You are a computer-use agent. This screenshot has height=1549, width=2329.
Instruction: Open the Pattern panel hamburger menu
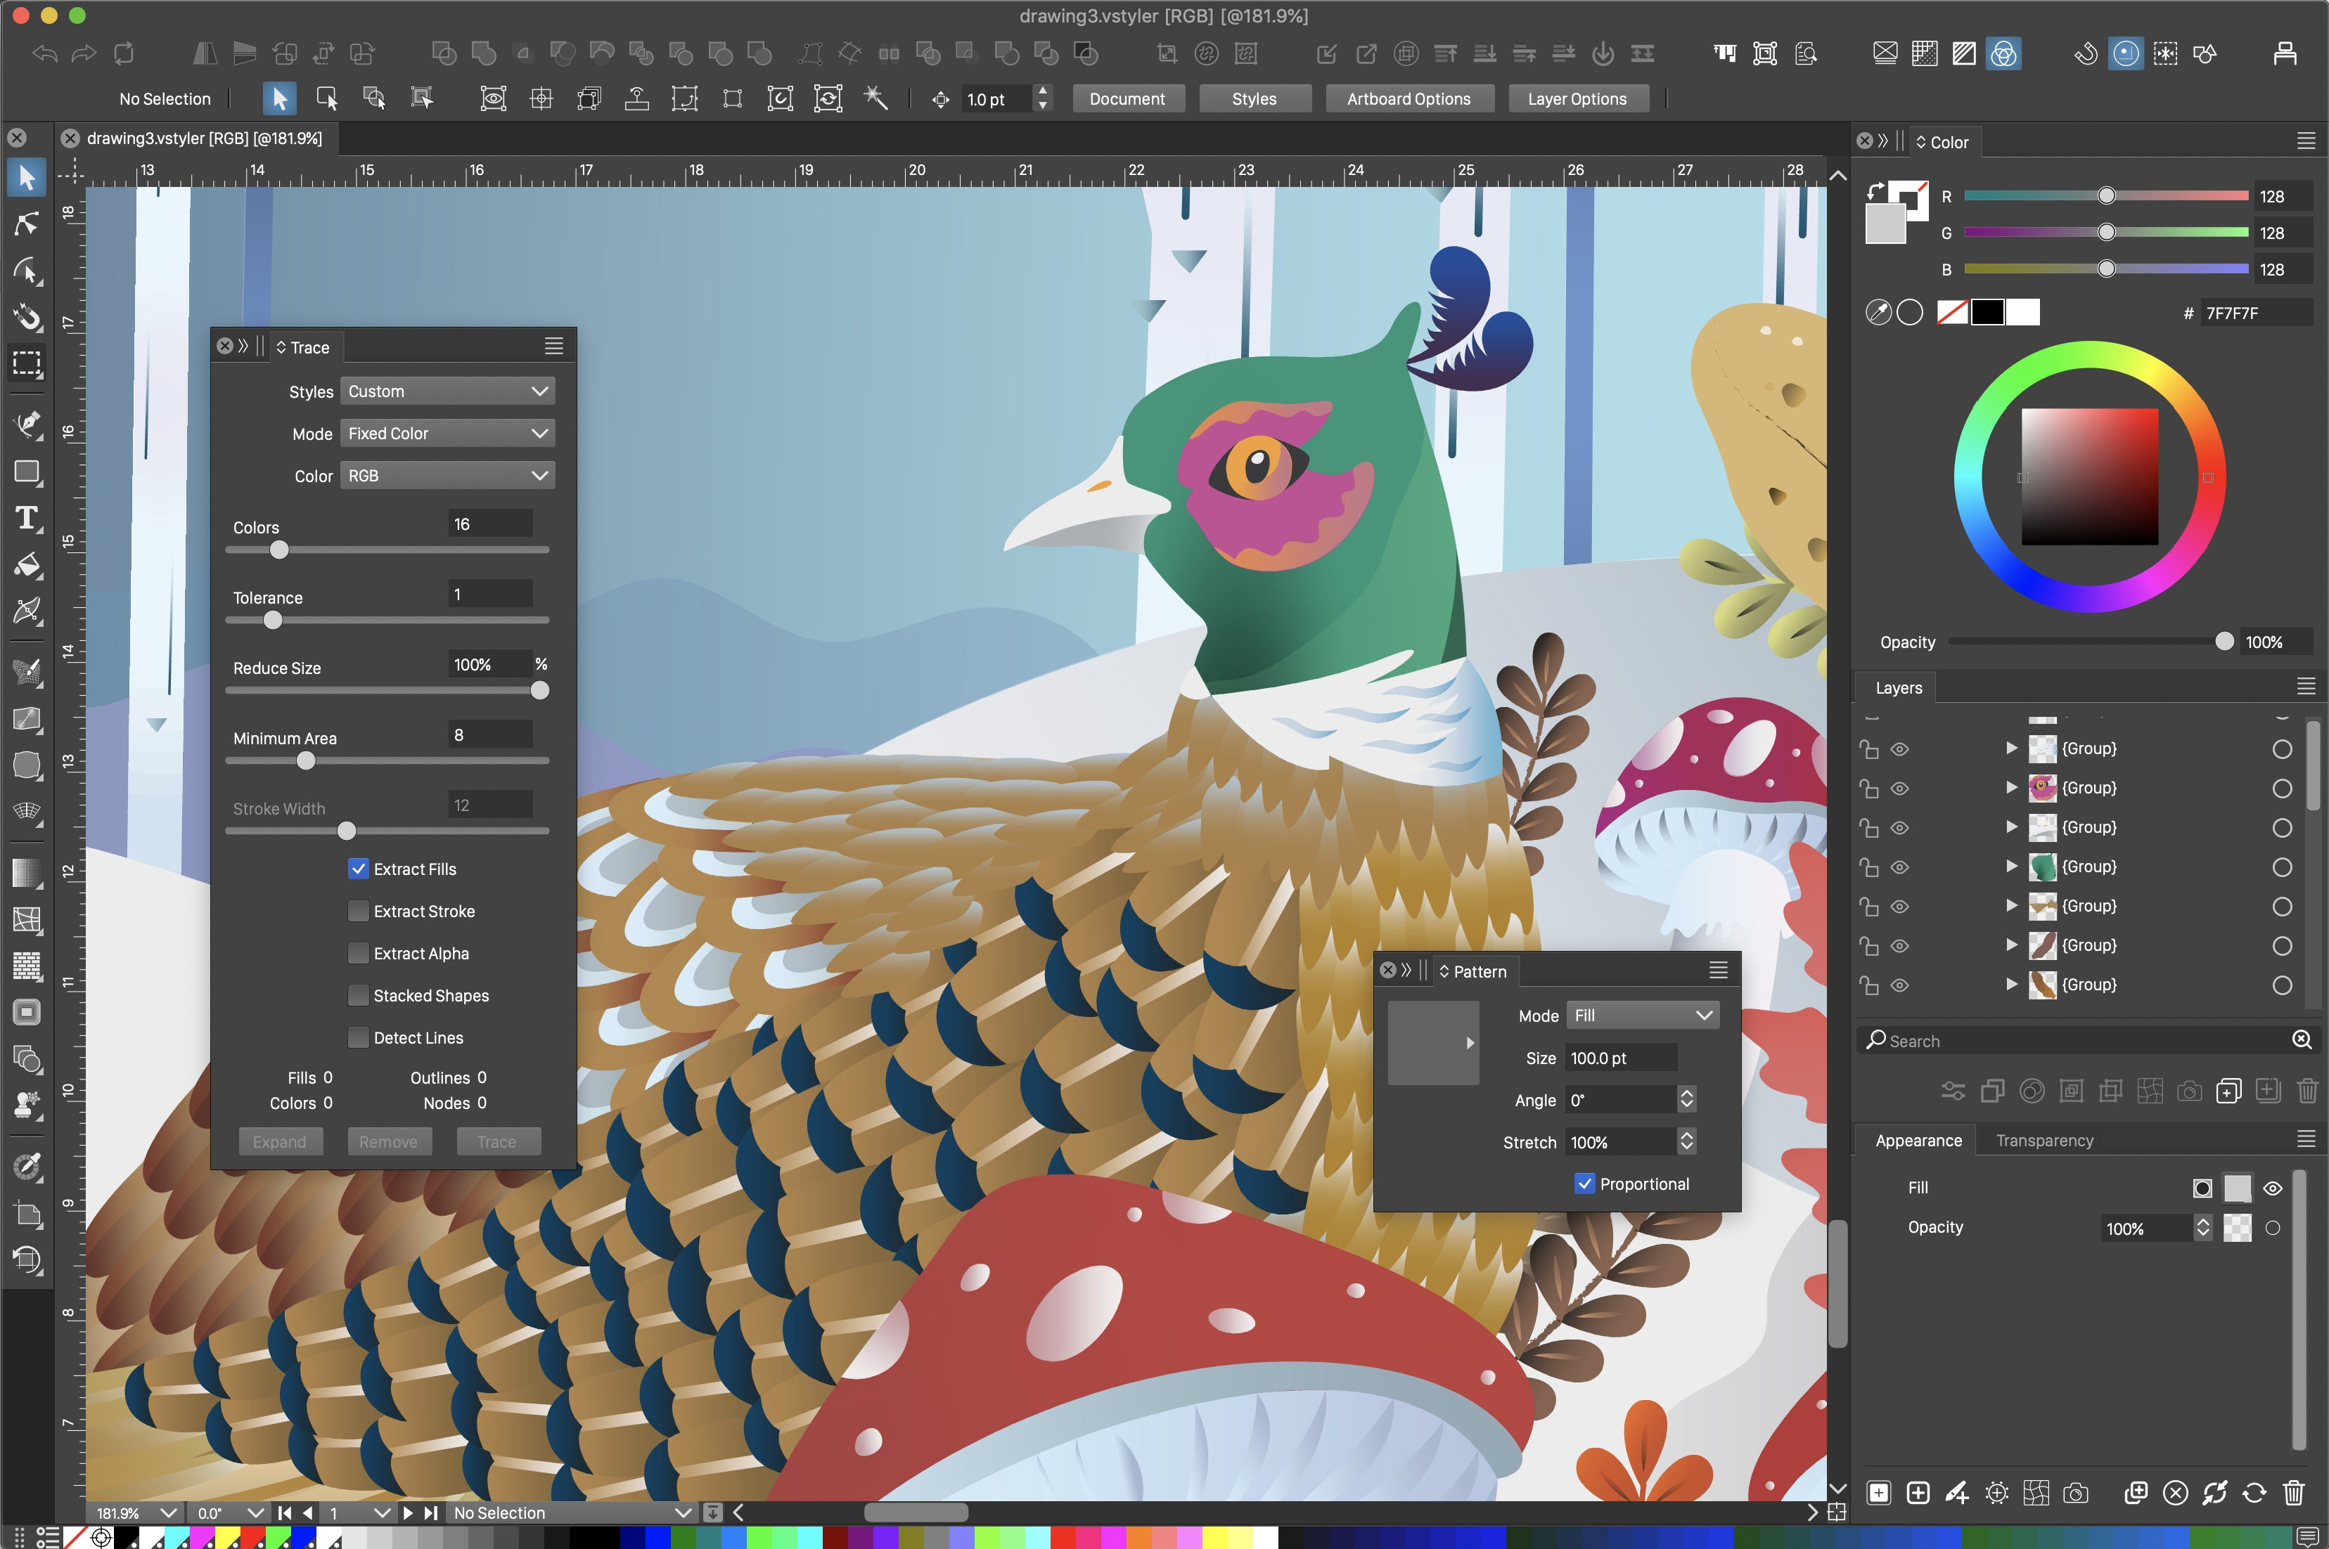coord(1719,970)
